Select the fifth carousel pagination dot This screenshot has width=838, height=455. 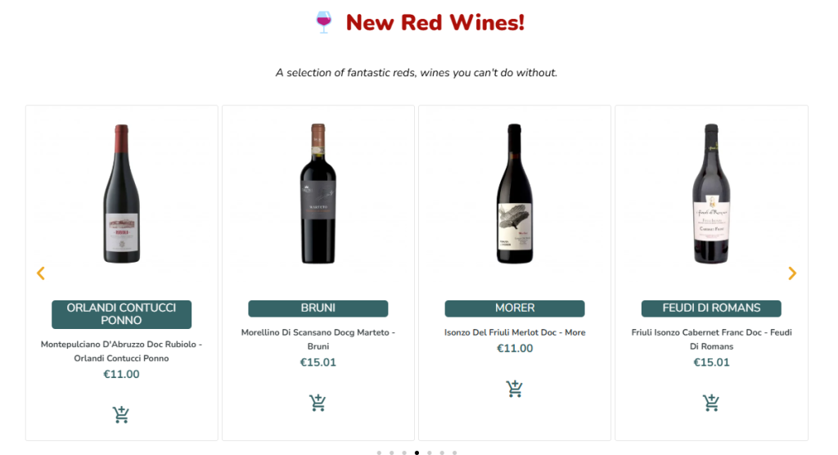point(429,453)
